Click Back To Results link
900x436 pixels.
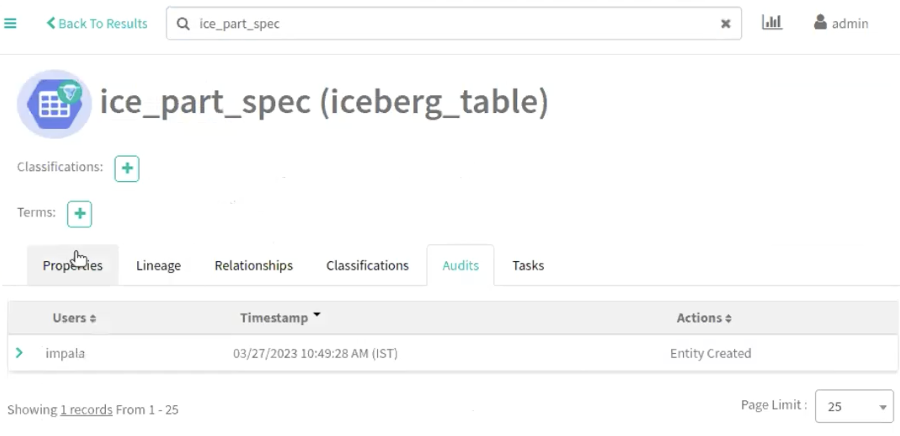point(97,23)
